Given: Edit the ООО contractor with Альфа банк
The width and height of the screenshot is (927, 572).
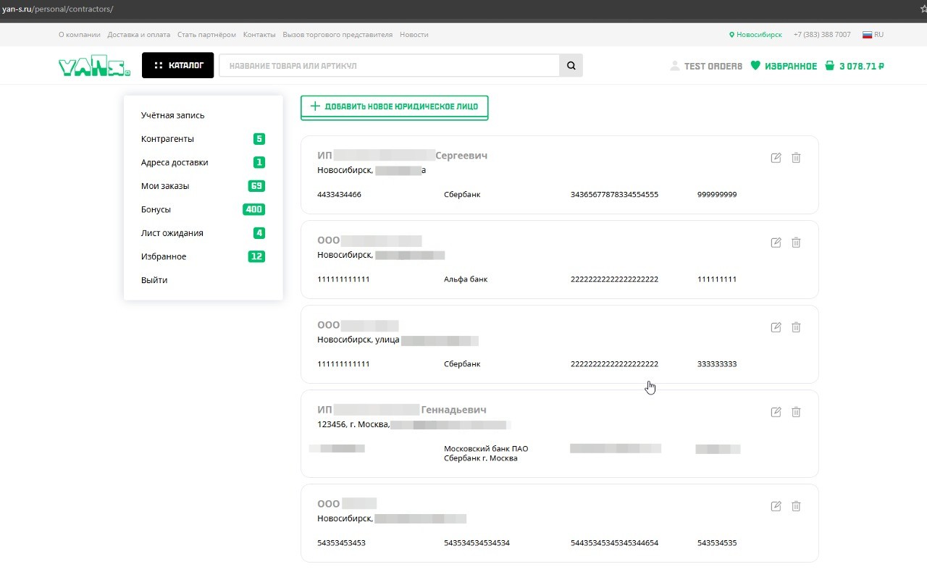Looking at the screenshot, I should click(776, 243).
